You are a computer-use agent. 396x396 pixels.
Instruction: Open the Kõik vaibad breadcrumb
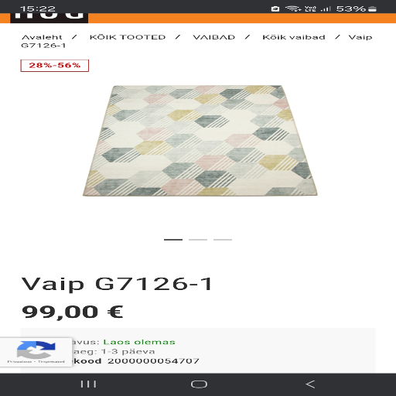tap(294, 37)
